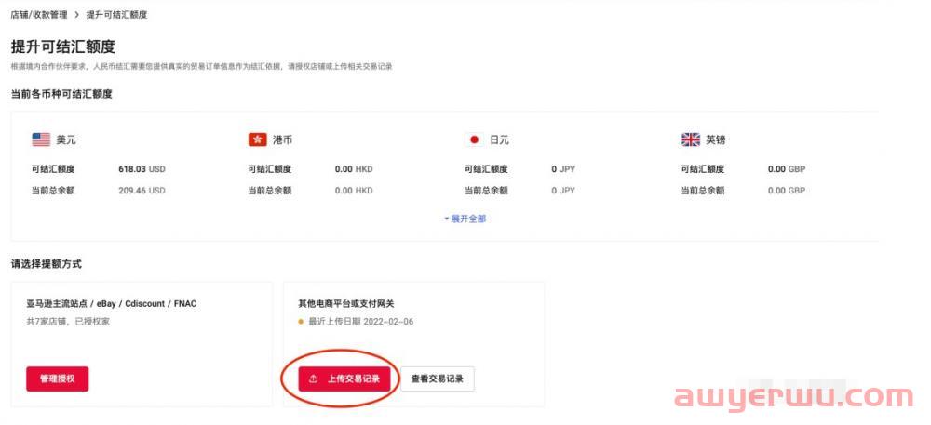Click the 上传交易记录 upload button
The height and width of the screenshot is (425, 931).
[x=344, y=379]
